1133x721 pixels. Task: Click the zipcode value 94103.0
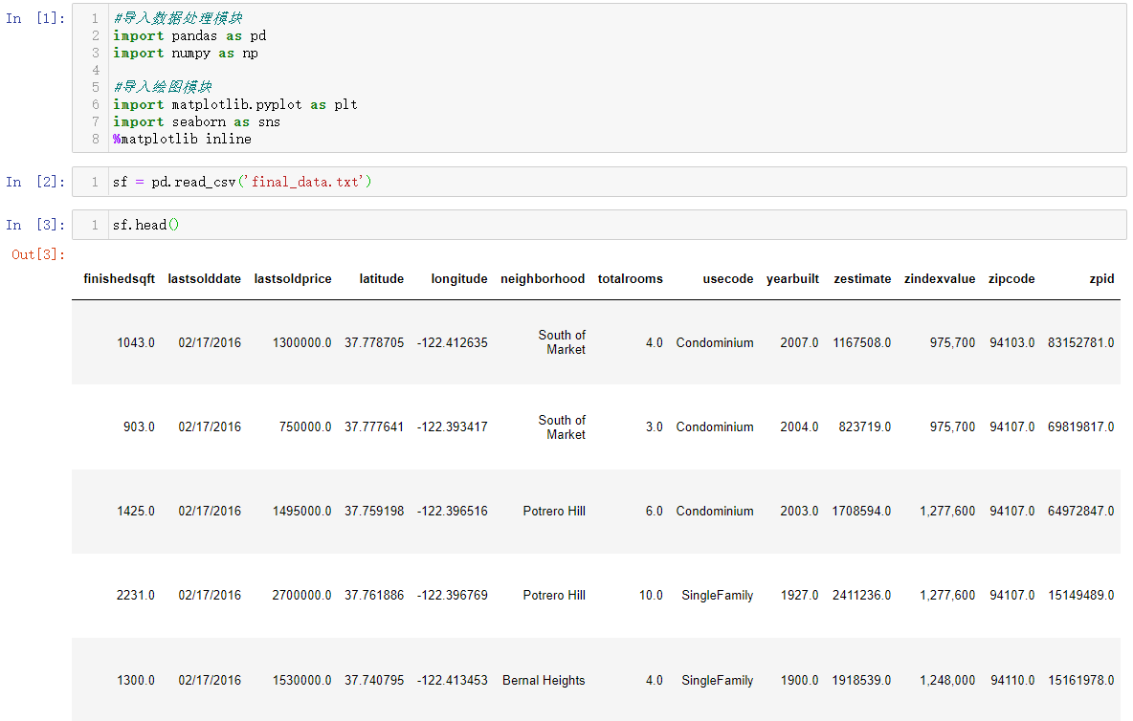coord(1012,343)
